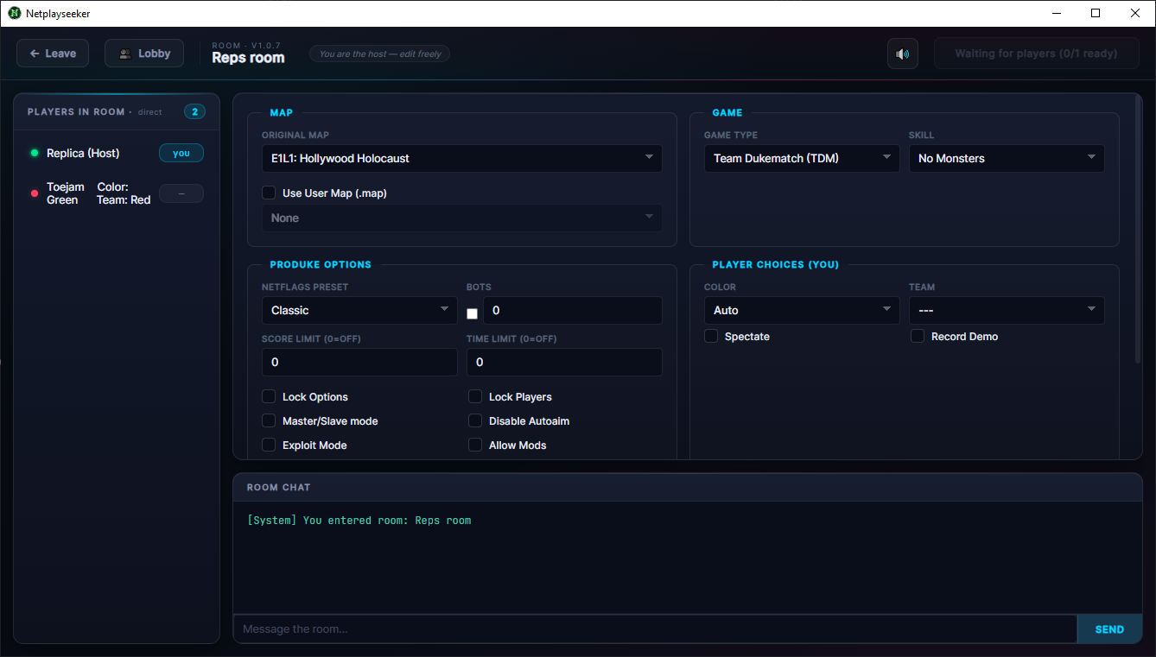Check the Lock Players option

point(475,397)
